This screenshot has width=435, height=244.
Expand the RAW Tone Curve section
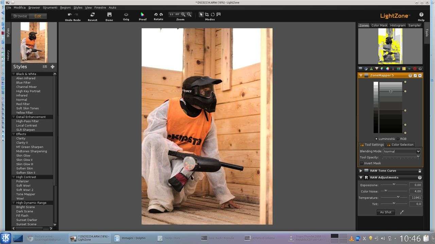361,171
